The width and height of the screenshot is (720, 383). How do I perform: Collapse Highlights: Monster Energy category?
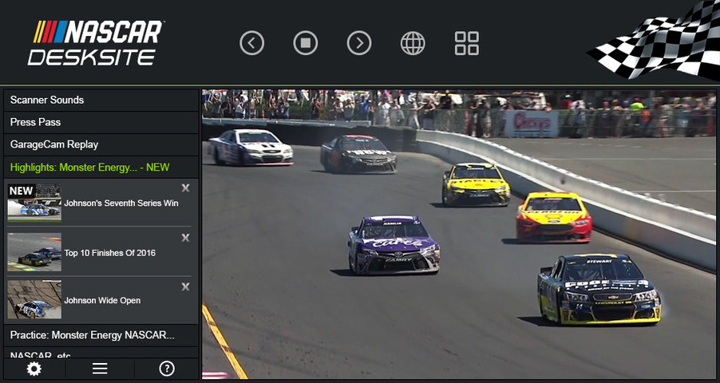(101, 168)
